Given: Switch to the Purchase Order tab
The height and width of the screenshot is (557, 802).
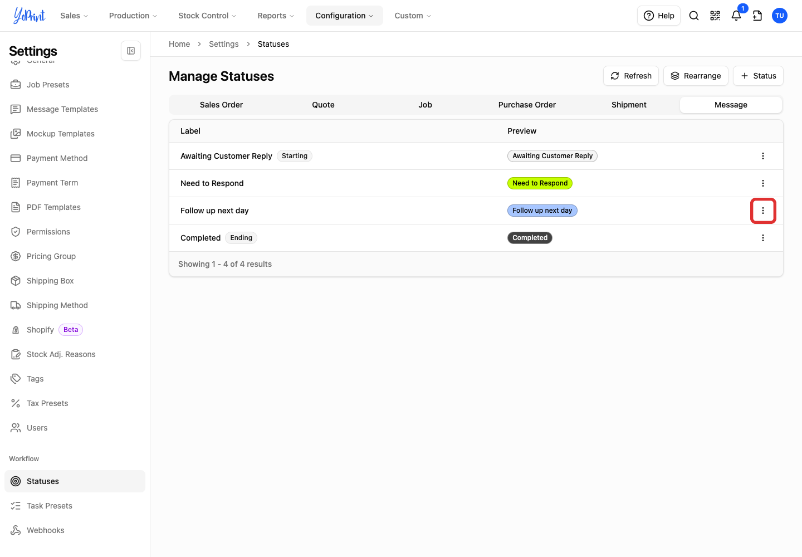Looking at the screenshot, I should [x=527, y=105].
